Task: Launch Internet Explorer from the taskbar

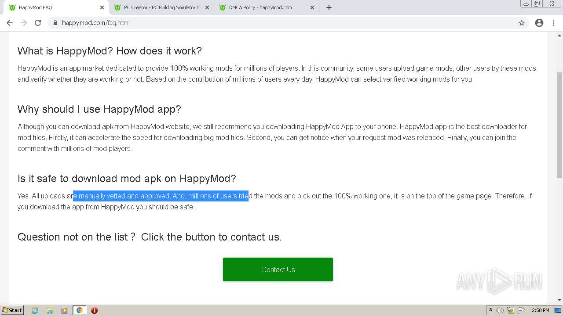Action: click(35, 310)
